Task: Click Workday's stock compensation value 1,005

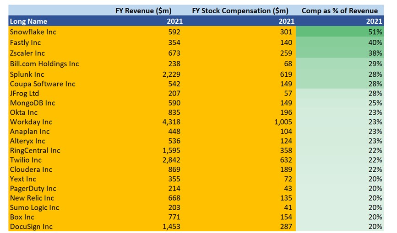Action: point(283,122)
